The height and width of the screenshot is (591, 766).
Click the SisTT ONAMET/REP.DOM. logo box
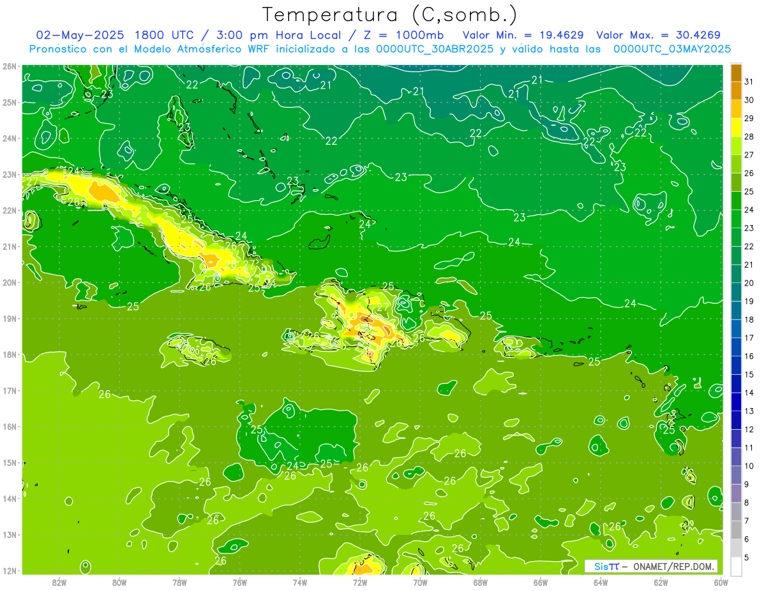tap(650, 566)
